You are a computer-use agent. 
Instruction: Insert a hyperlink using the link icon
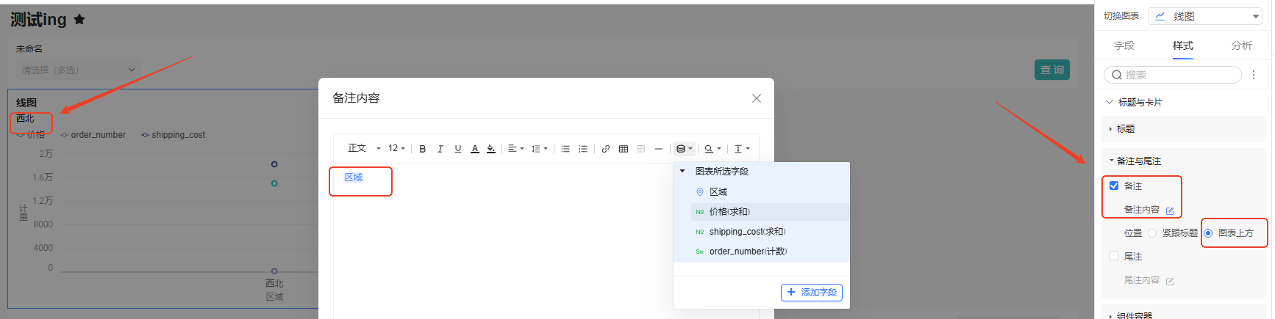(x=606, y=149)
